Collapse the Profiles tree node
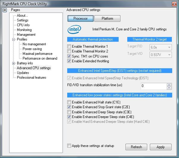 coord(13,39)
